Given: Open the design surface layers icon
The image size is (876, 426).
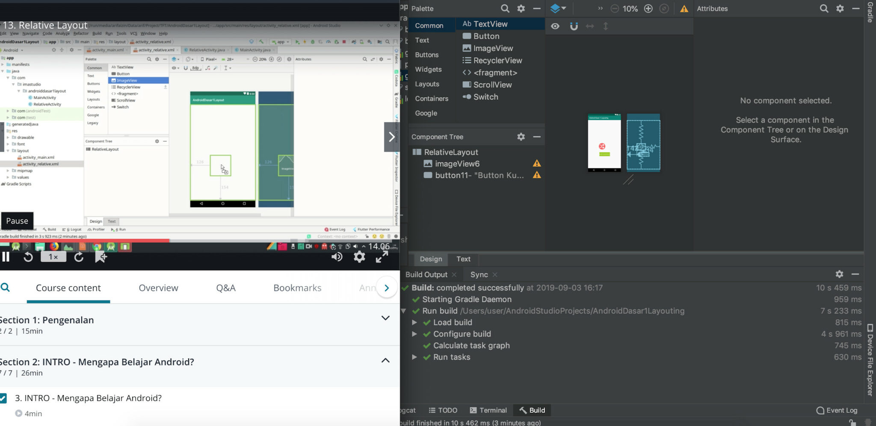Looking at the screenshot, I should tap(558, 9).
